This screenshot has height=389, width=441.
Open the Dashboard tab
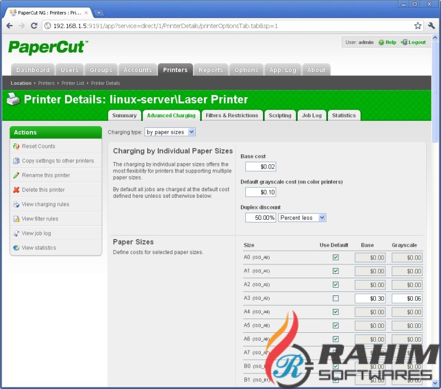click(33, 70)
